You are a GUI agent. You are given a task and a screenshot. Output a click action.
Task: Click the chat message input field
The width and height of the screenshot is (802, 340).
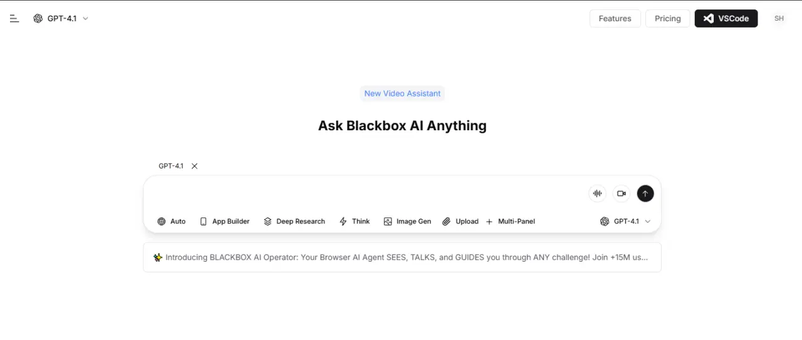367,193
